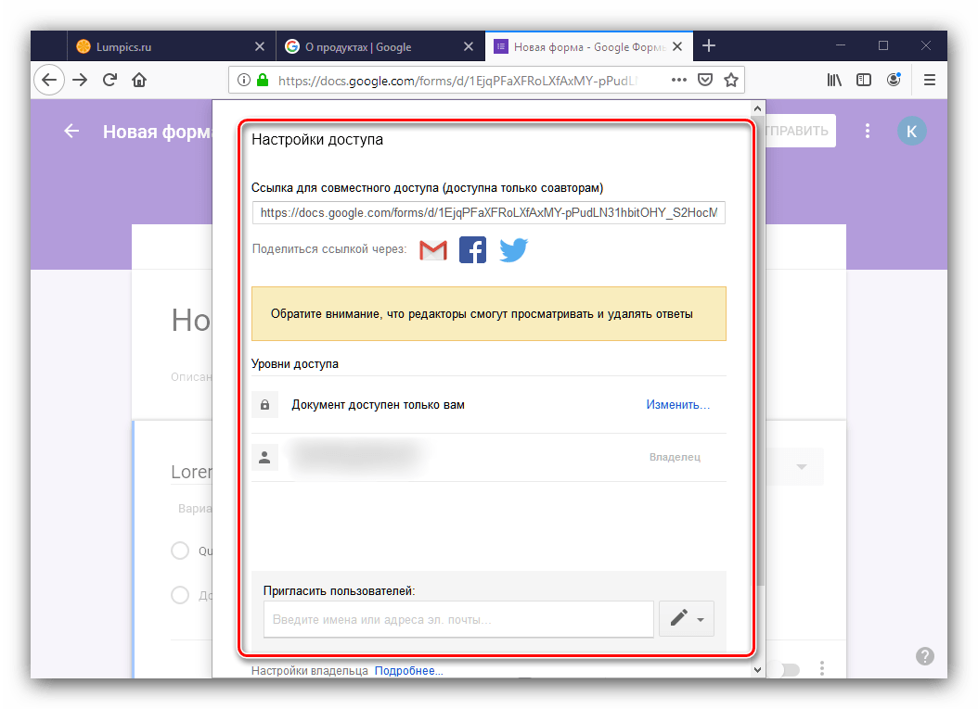Image resolution: width=978 pixels, height=709 pixels.
Task: Click the green padlock security icon
Action: pyautogui.click(x=263, y=80)
